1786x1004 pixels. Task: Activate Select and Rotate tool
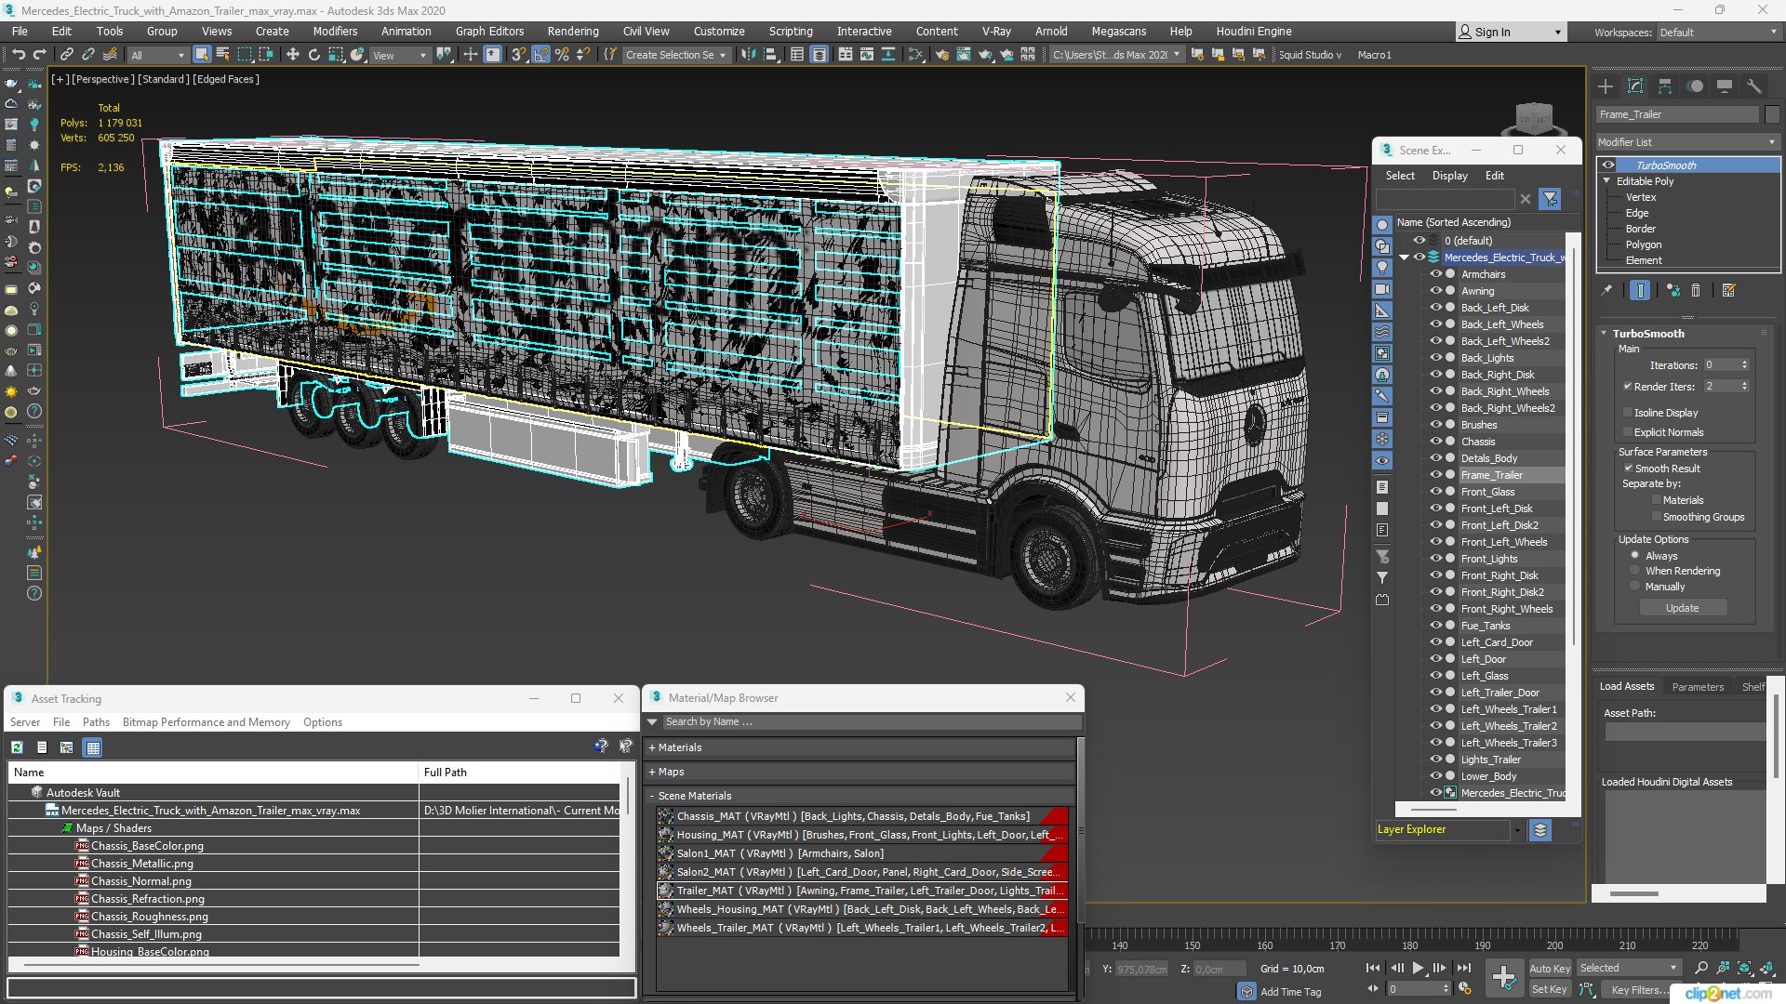pos(314,55)
